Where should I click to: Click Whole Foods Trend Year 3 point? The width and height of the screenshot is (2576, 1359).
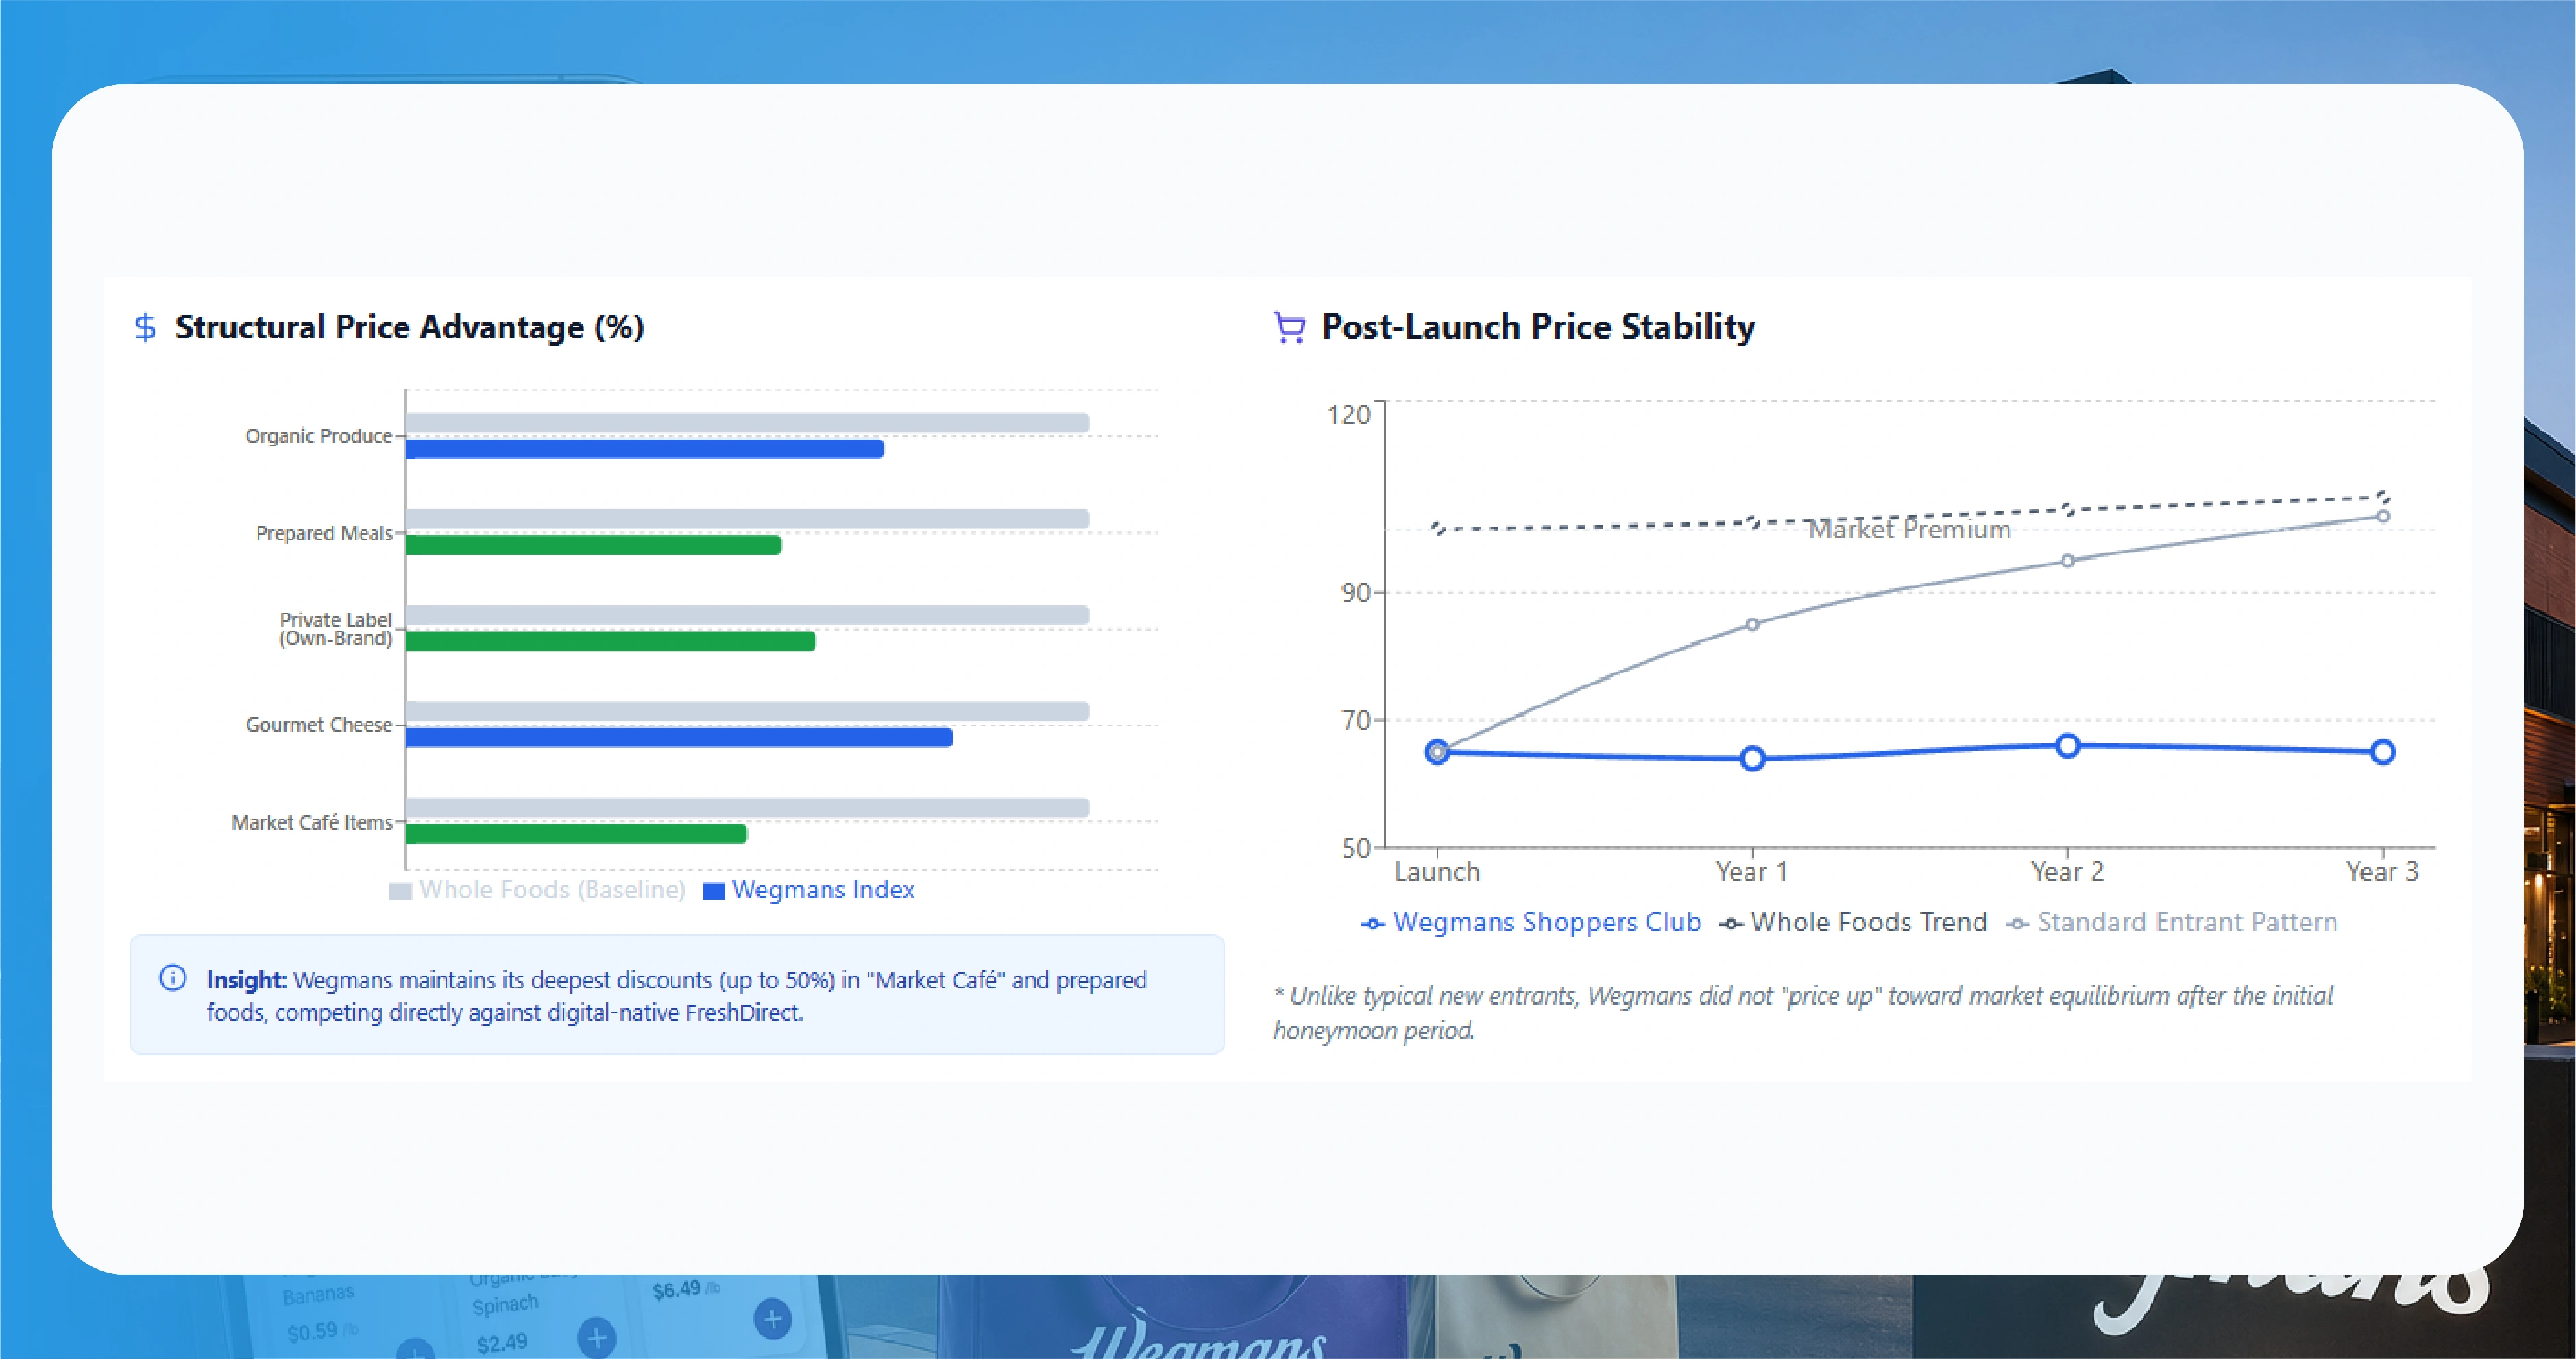(2383, 497)
